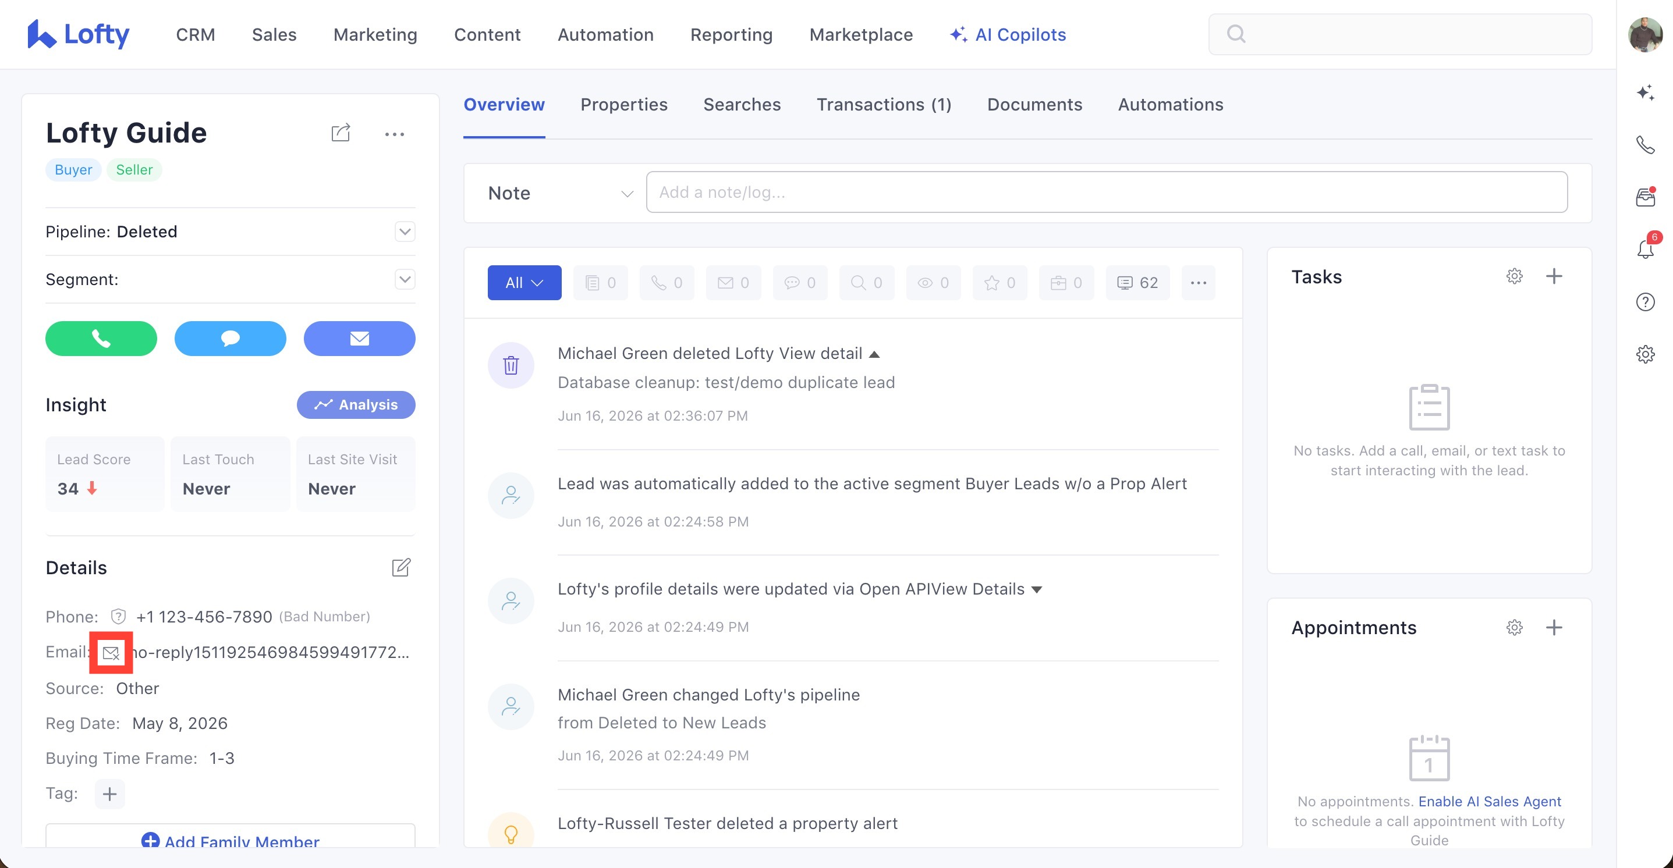Viewport: 1673px width, 868px height.
Task: Click the Seller tag
Action: tap(134, 169)
